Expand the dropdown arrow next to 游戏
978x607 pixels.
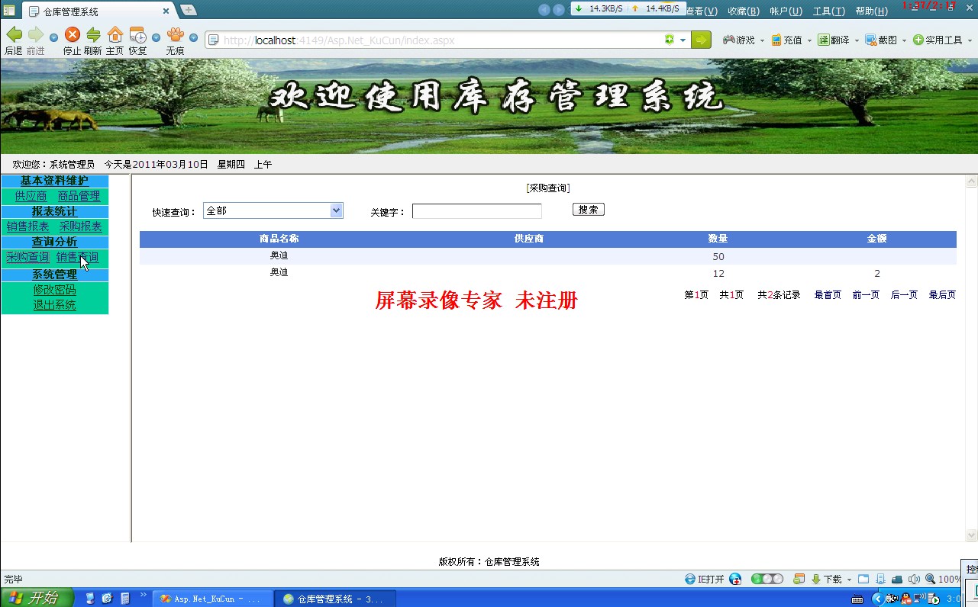(x=762, y=40)
